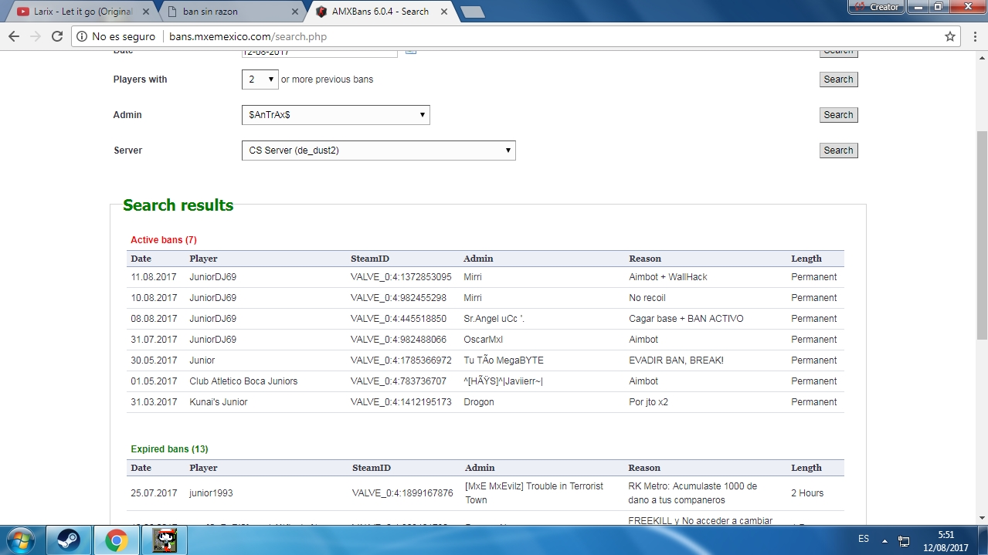Click SteamID VALVE_0:4:1372853095
988x555 pixels.
tap(401, 277)
